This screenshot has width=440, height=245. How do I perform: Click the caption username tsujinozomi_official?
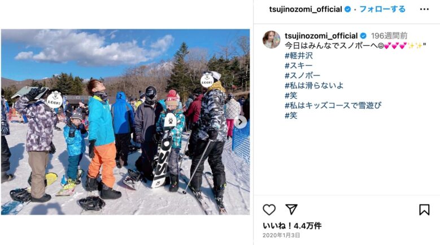pos(321,36)
